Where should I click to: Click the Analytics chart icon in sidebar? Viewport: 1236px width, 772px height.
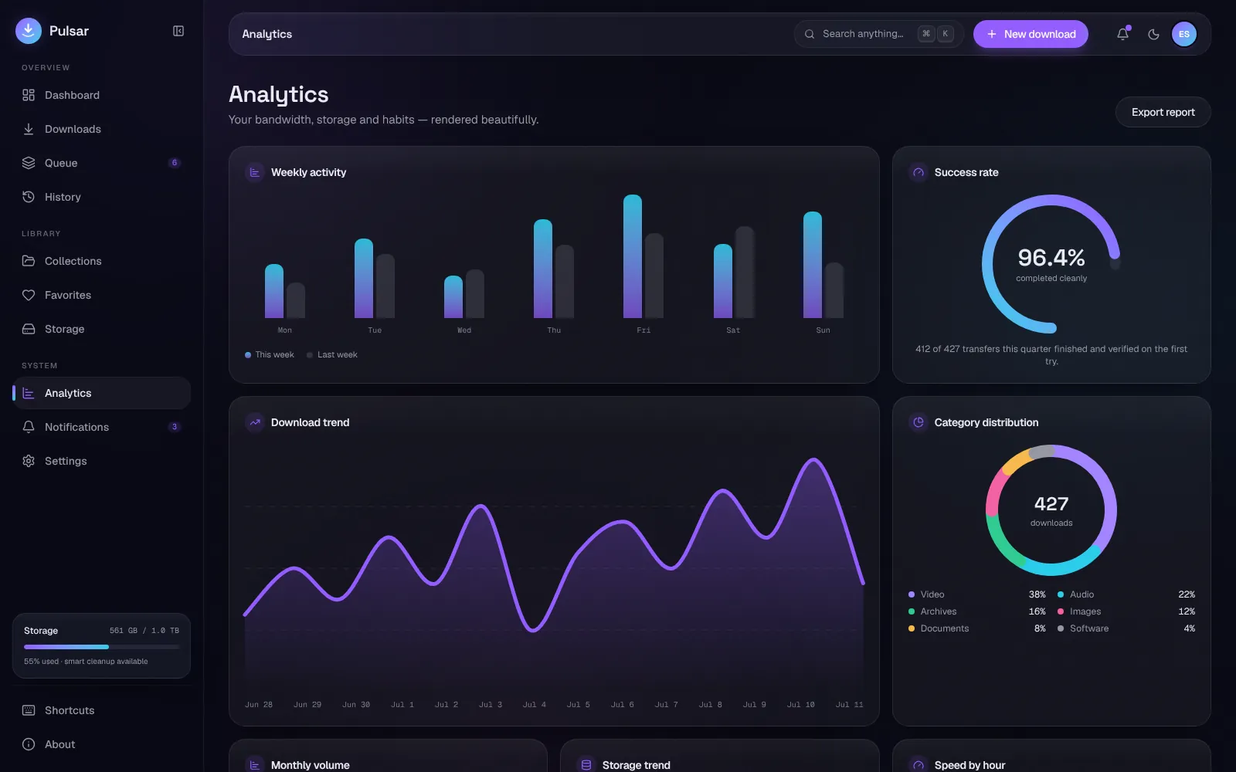coord(29,393)
